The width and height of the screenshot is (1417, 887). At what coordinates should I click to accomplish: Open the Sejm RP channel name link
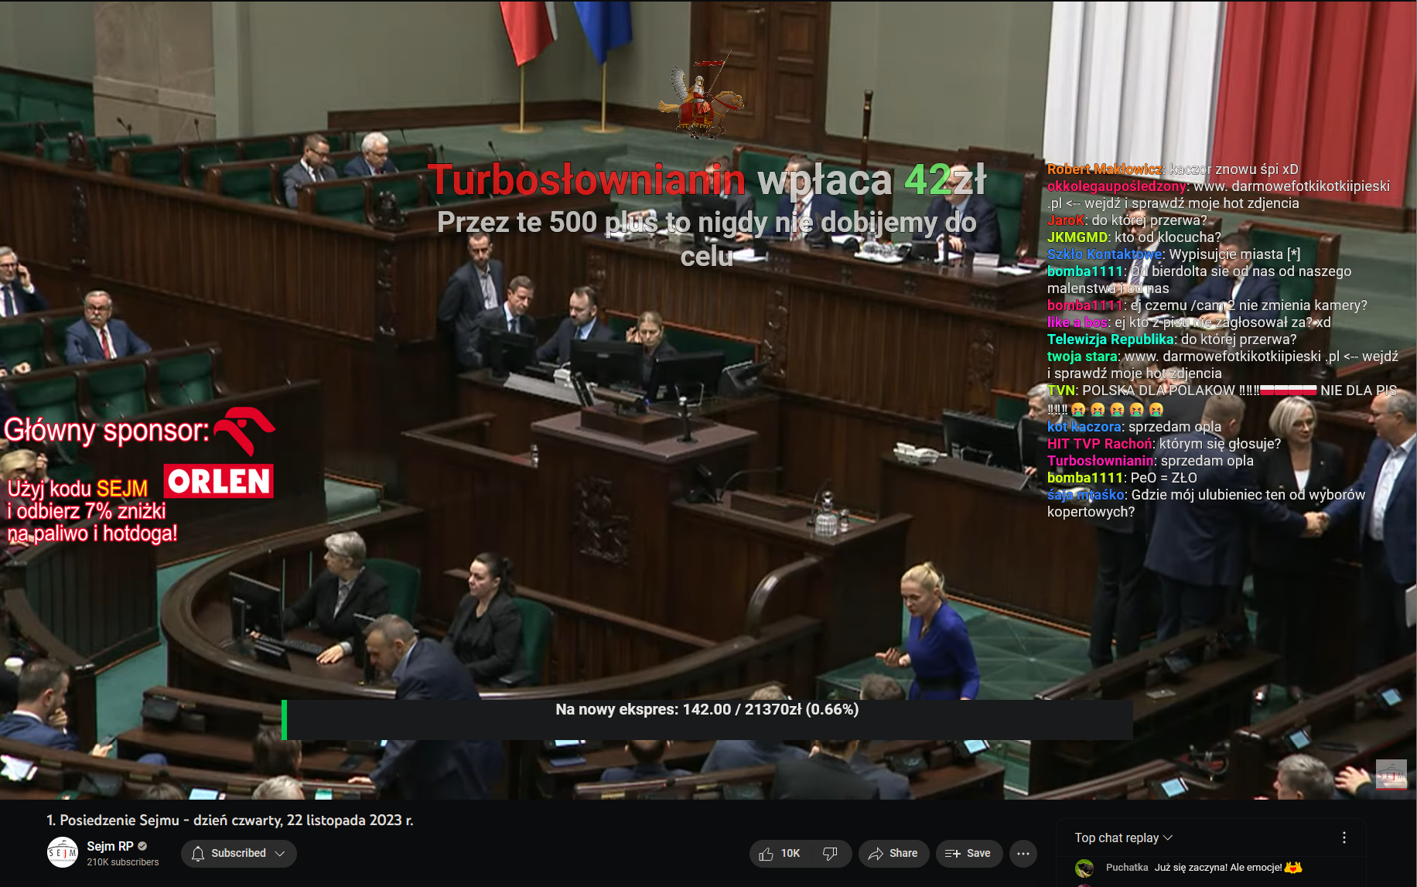pos(110,846)
